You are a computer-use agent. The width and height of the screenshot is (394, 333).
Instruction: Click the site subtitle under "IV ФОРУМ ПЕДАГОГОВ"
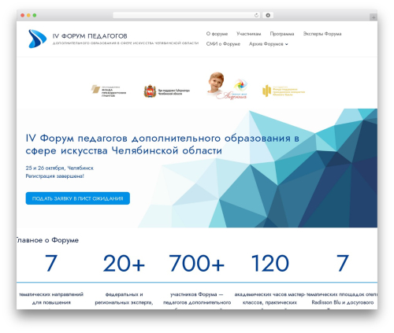[x=125, y=43]
